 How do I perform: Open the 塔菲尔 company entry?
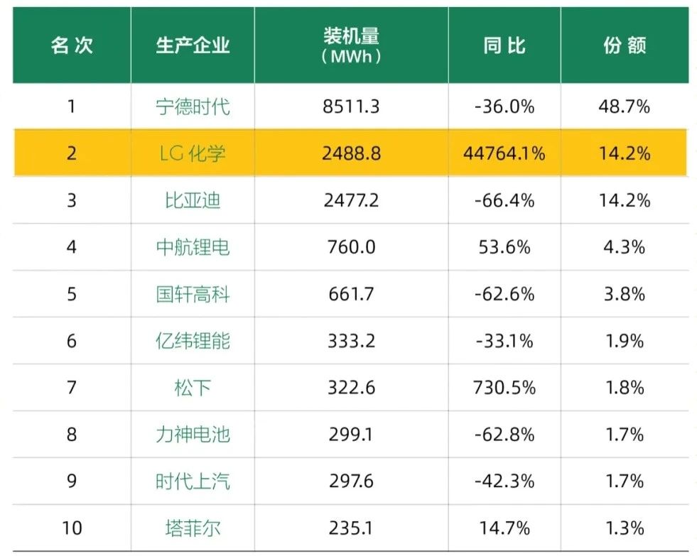point(193,528)
